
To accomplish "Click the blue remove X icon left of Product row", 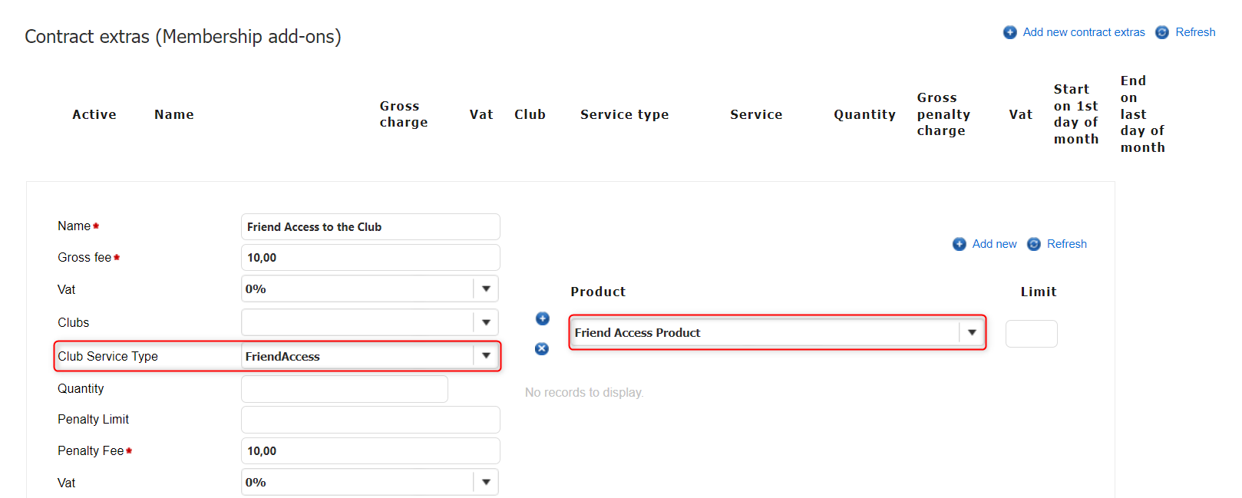I will (x=542, y=349).
